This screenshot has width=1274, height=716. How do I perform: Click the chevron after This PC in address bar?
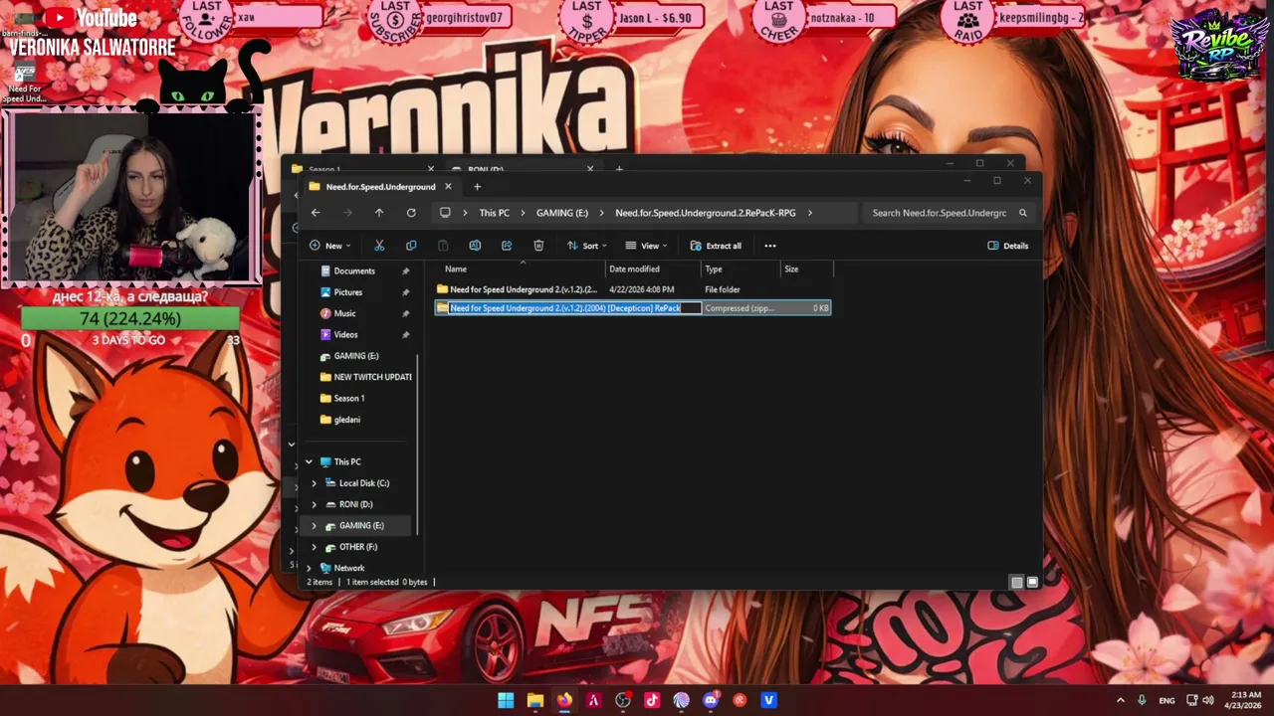(523, 213)
